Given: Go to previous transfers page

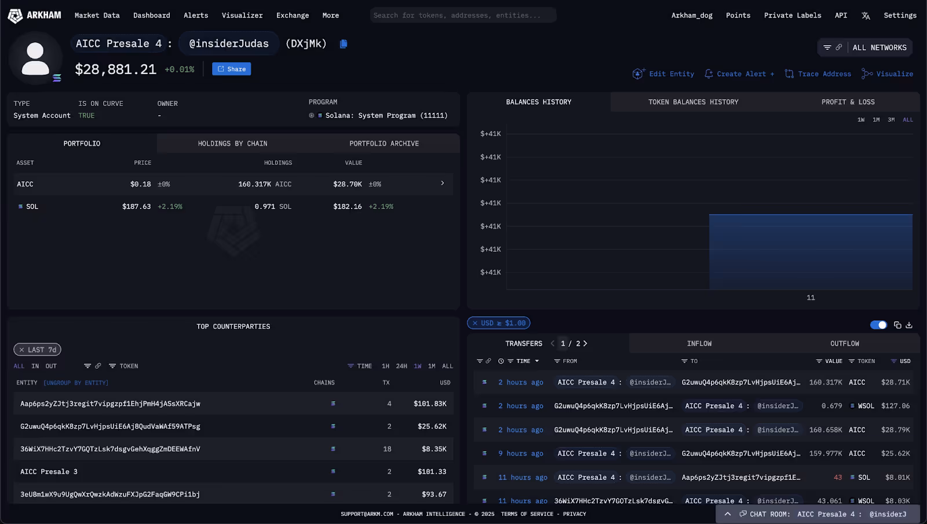Looking at the screenshot, I should click(553, 343).
